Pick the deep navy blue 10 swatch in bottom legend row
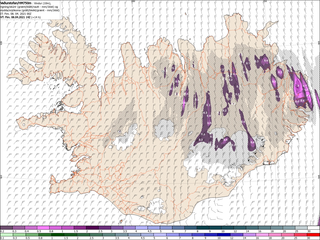The height and width of the screenshot is (240, 320). click(224, 235)
